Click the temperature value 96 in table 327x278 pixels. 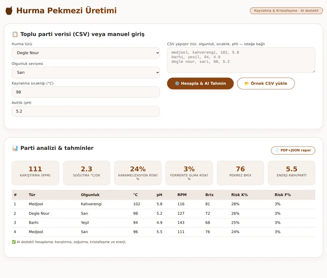click(x=135, y=232)
